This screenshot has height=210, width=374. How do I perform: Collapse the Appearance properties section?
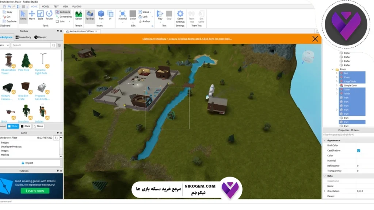325,140
